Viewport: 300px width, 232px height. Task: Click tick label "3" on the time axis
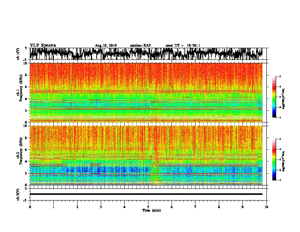(x=101, y=207)
